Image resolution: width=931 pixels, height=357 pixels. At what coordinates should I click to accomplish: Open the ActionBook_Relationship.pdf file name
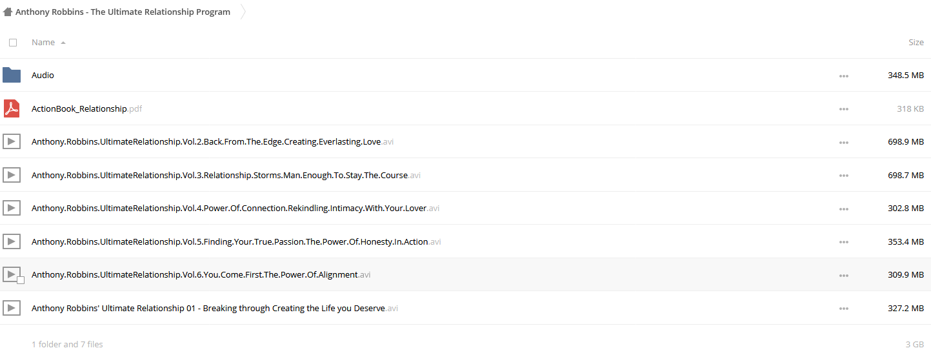pos(86,108)
